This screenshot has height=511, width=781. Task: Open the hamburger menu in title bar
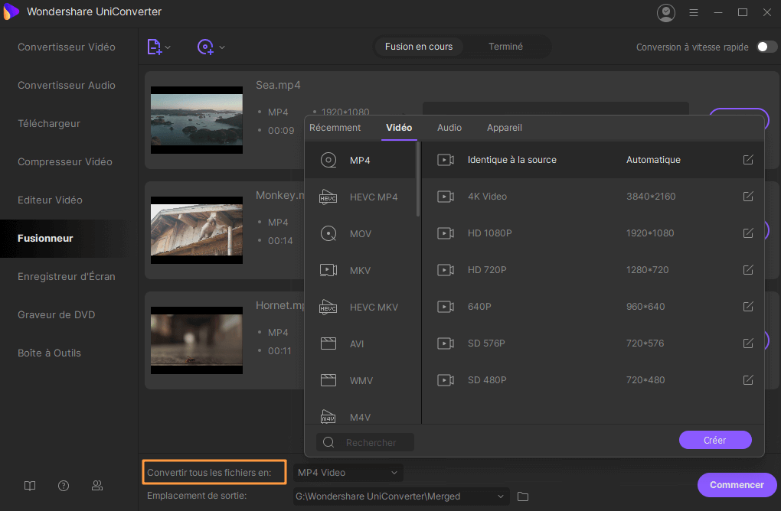coord(694,13)
